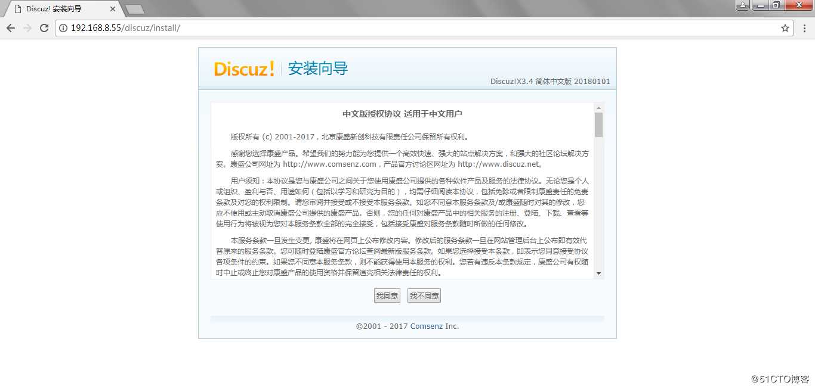Viewport: 815px width, 389px height.
Task: Click the 我同意 button
Action: [387, 296]
